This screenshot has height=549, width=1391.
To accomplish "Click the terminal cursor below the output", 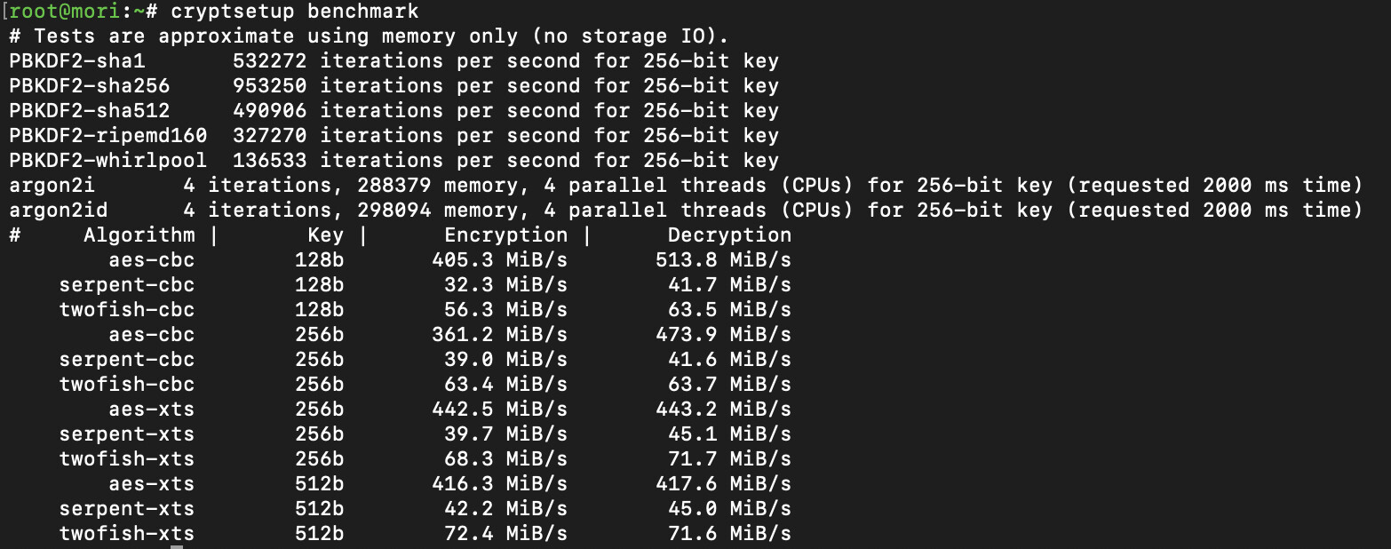I will (x=177, y=547).
